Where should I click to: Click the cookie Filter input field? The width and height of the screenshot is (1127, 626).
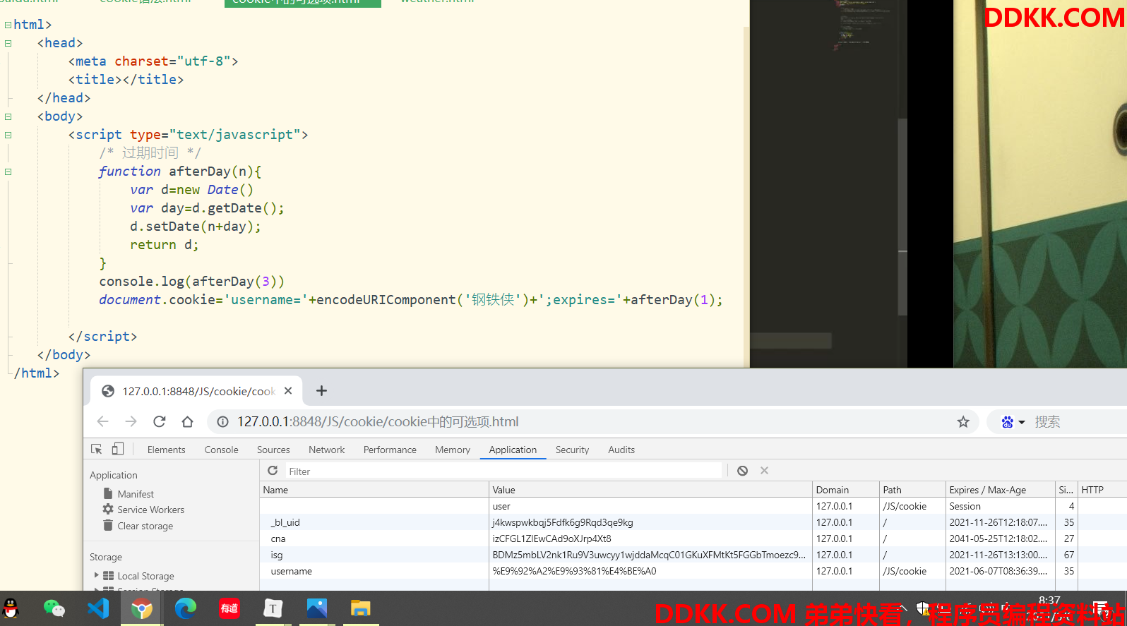tap(504, 471)
